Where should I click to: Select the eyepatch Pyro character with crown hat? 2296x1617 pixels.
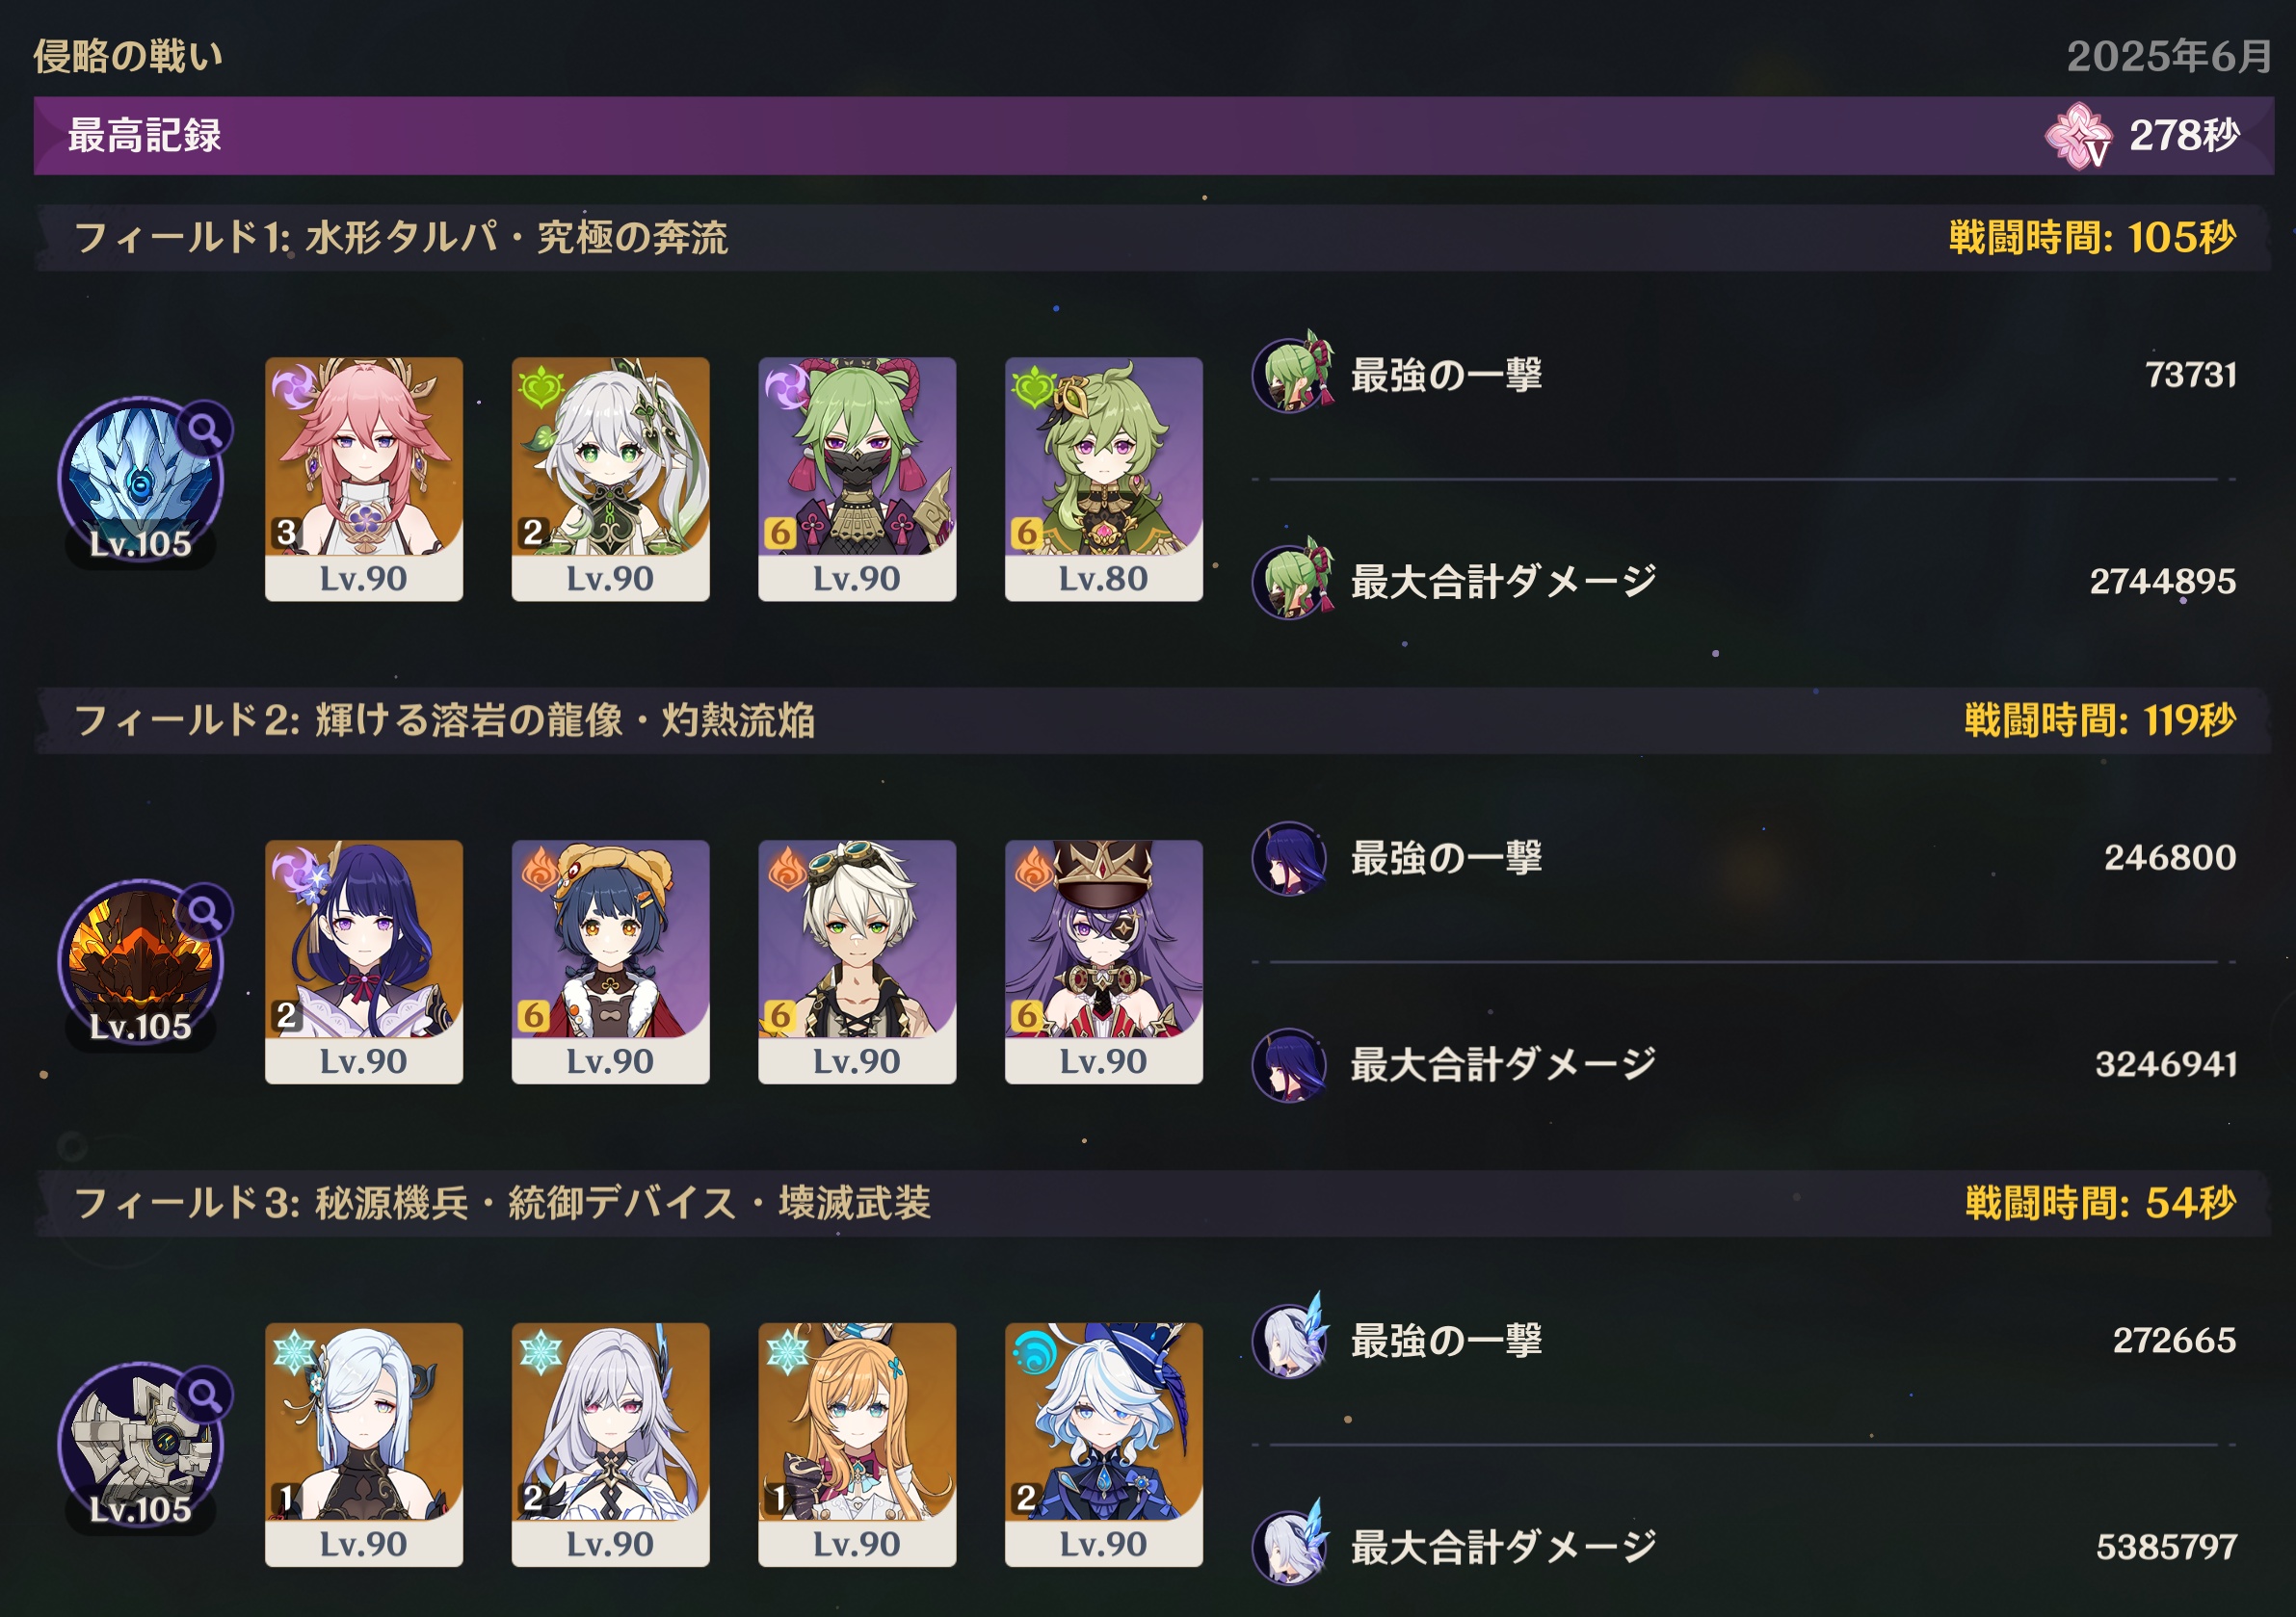(x=1104, y=961)
